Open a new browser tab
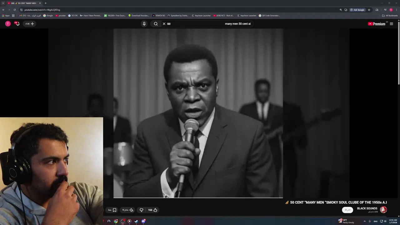This screenshot has width=400, height=225. tap(45, 3)
